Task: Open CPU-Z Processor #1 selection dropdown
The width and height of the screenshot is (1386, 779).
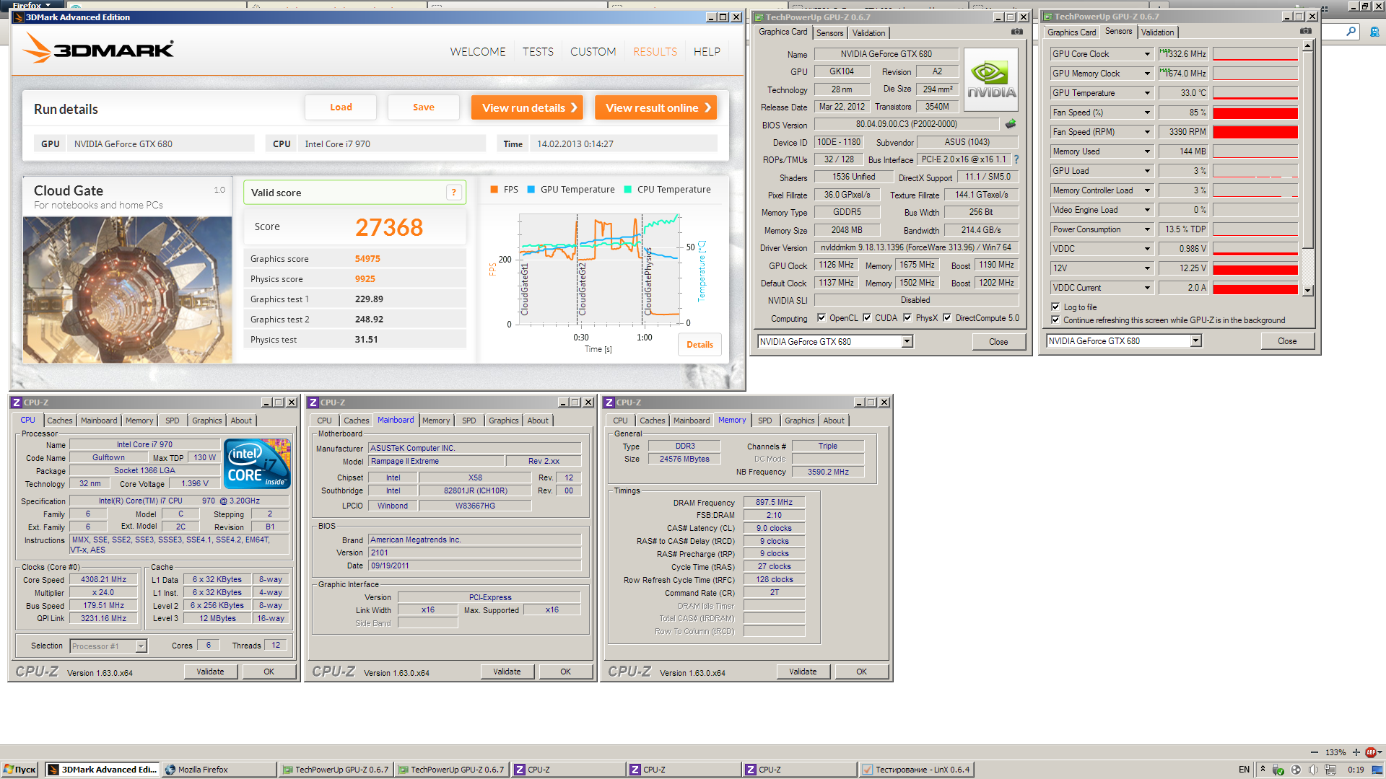Action: [x=141, y=646]
